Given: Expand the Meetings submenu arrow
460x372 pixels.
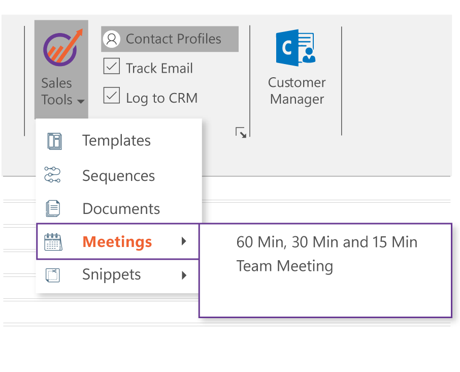Looking at the screenshot, I should click(184, 241).
